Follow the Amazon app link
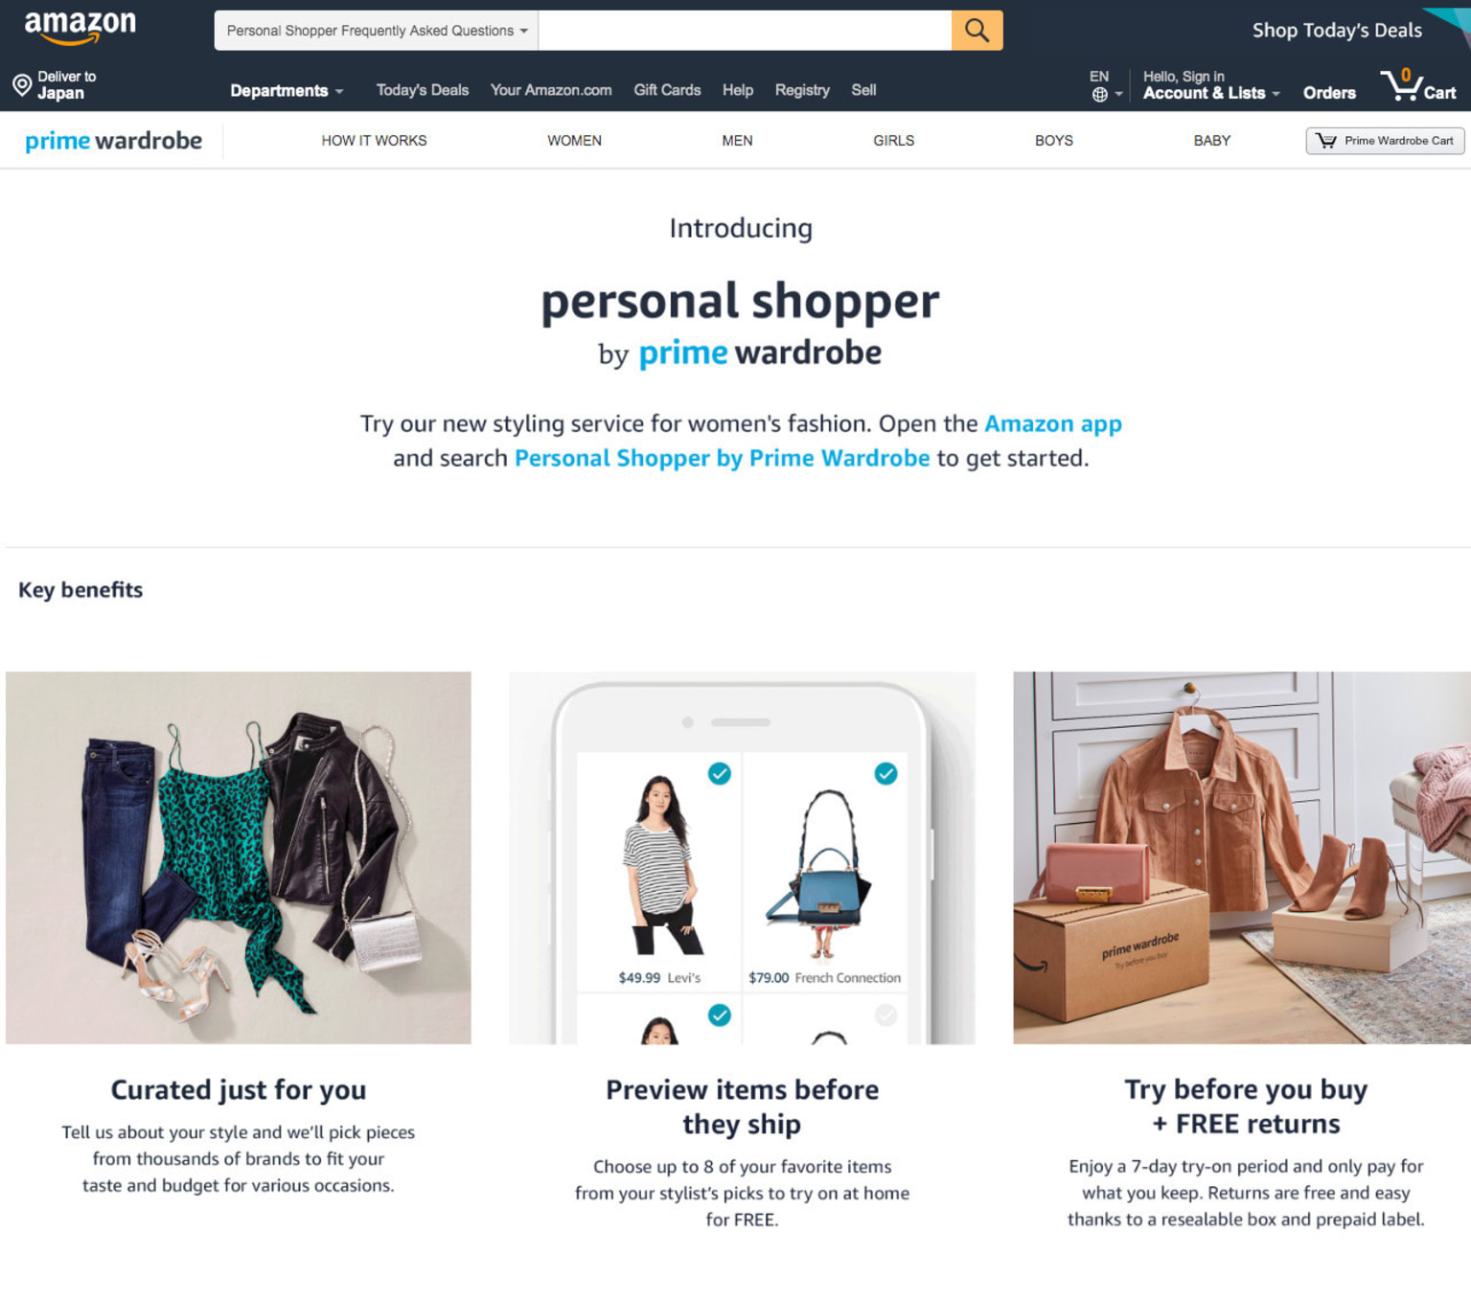 pyautogui.click(x=1052, y=423)
